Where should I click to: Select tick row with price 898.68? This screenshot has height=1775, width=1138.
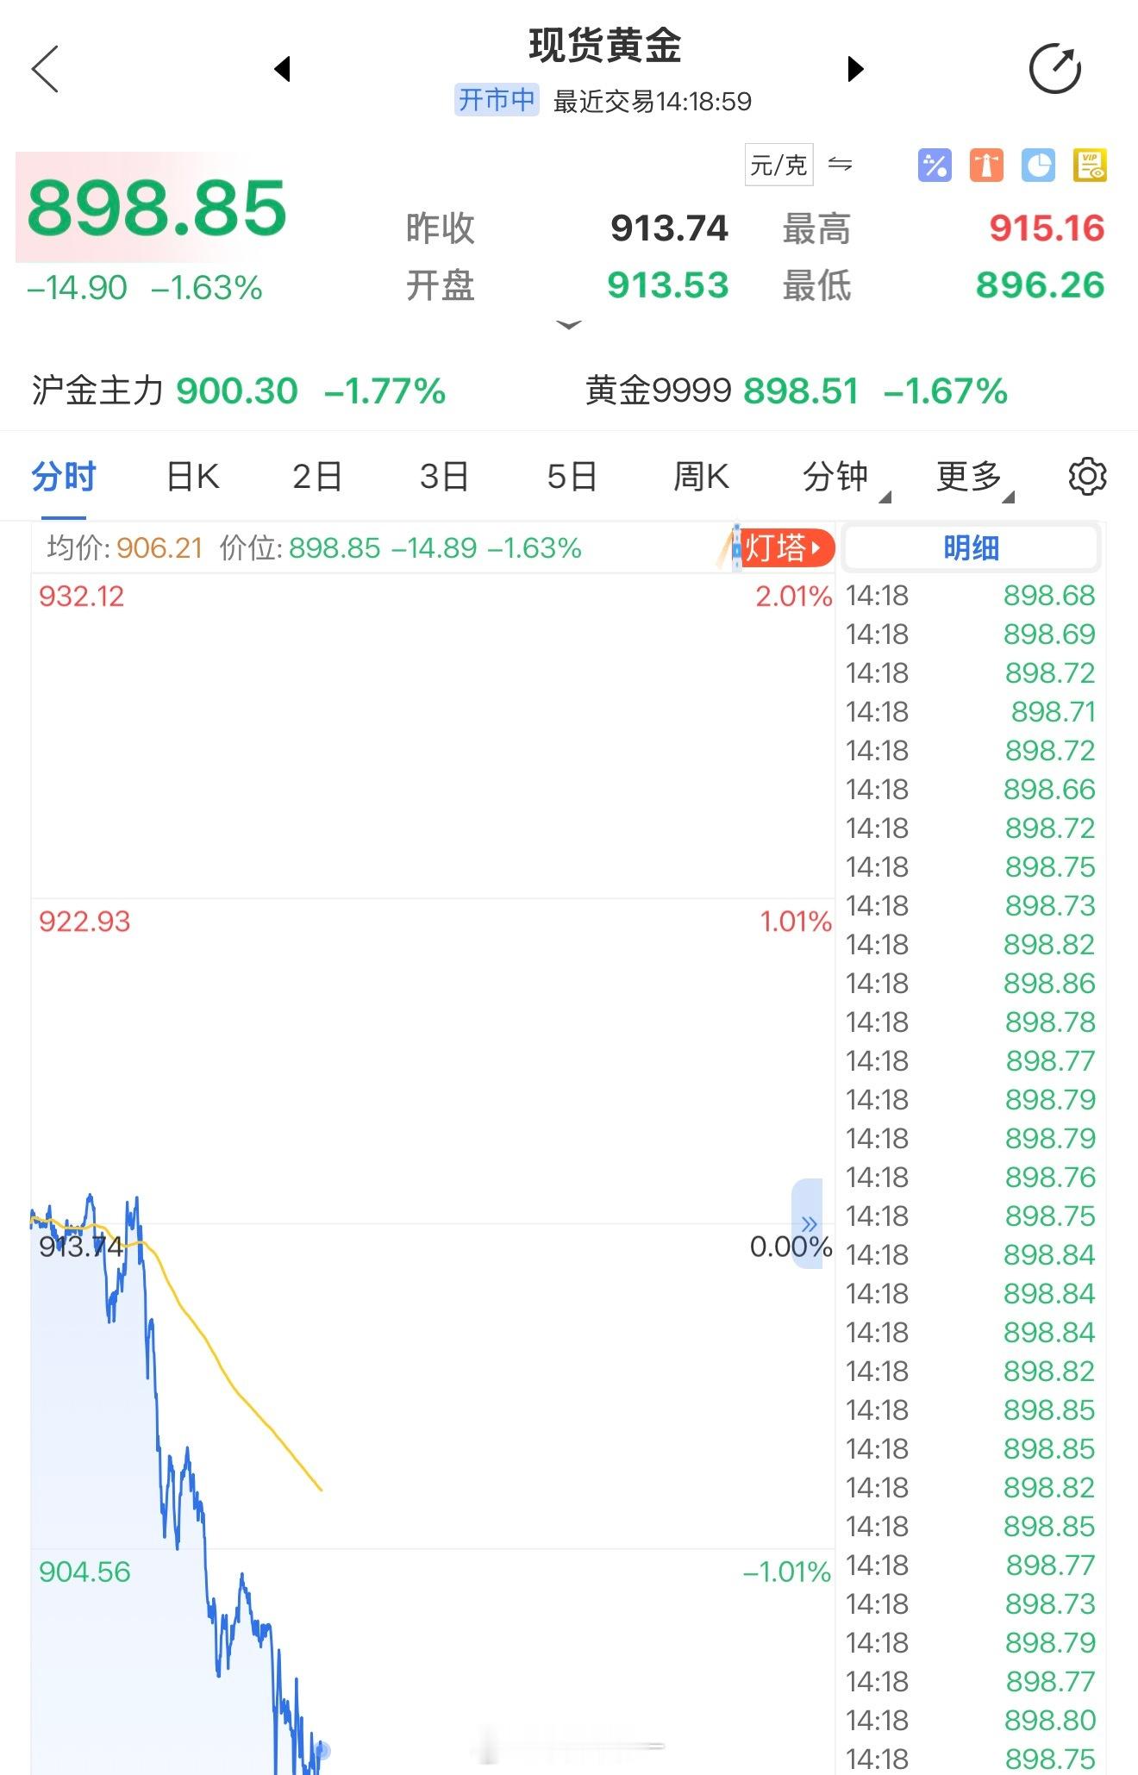click(971, 596)
